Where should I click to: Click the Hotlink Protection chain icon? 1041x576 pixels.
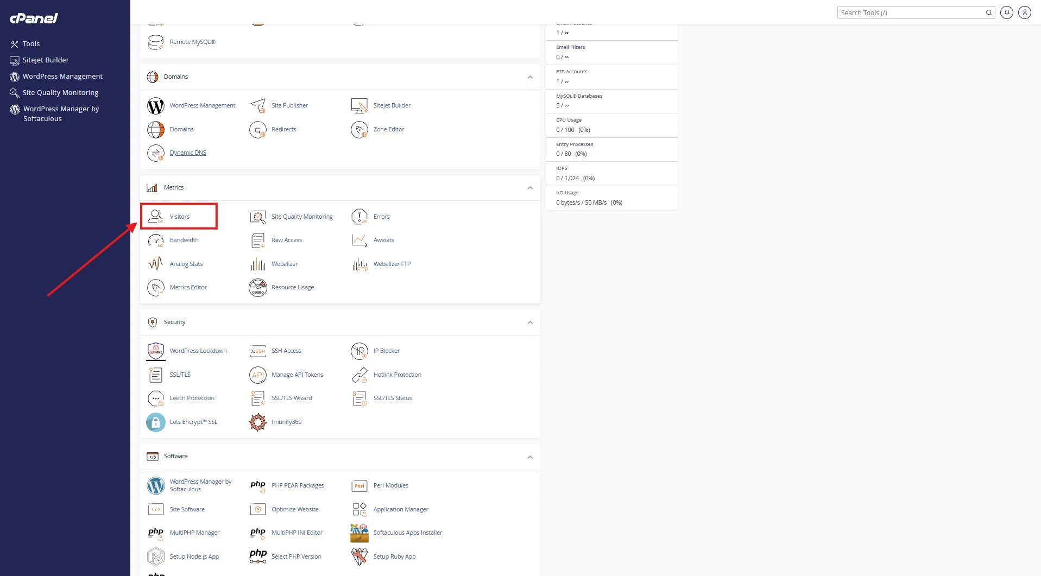click(x=359, y=375)
